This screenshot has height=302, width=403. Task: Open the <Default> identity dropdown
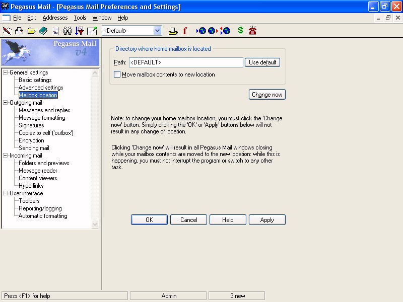click(x=158, y=31)
